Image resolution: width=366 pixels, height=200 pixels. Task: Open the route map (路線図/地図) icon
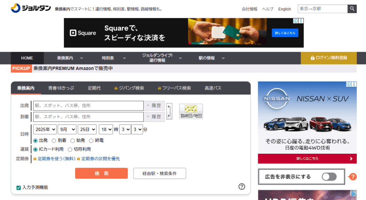191,111
